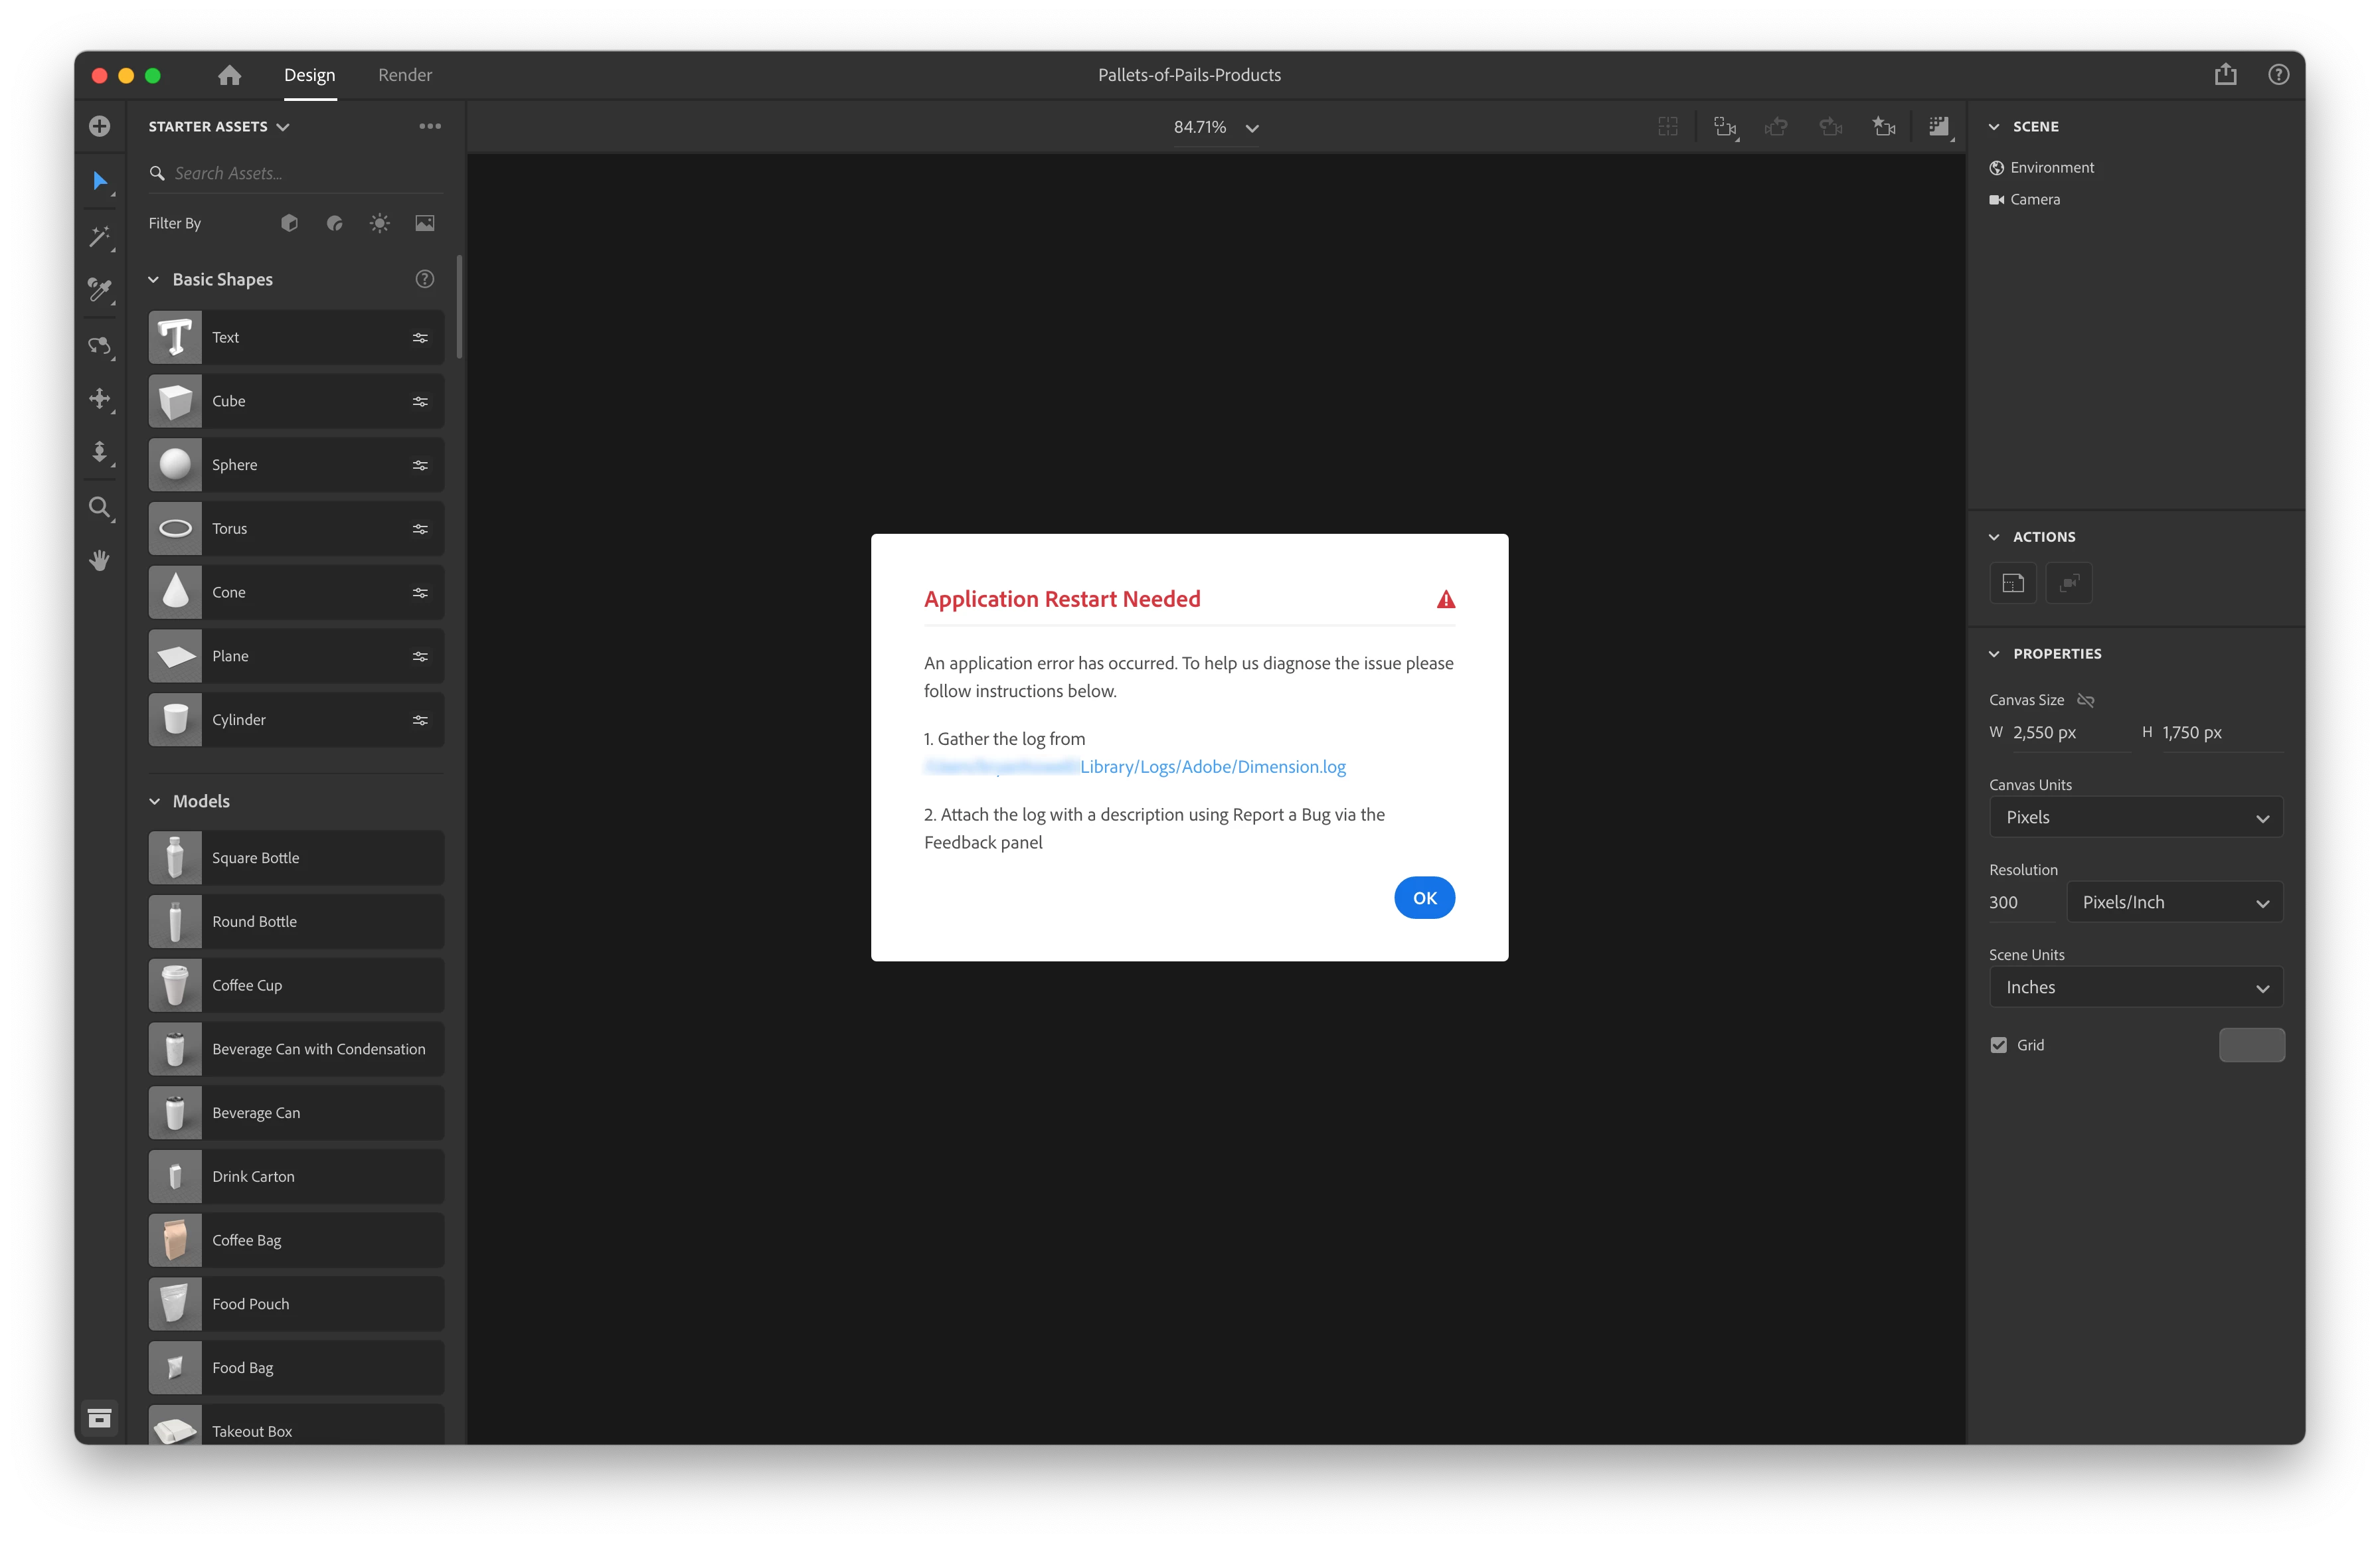The height and width of the screenshot is (1543, 2380).
Task: Click the Grid color swatch
Action: [x=2251, y=1045]
